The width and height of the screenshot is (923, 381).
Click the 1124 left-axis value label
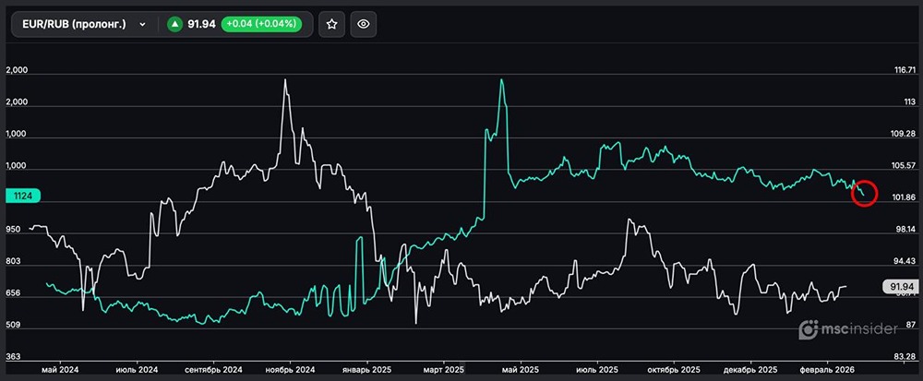click(22, 196)
